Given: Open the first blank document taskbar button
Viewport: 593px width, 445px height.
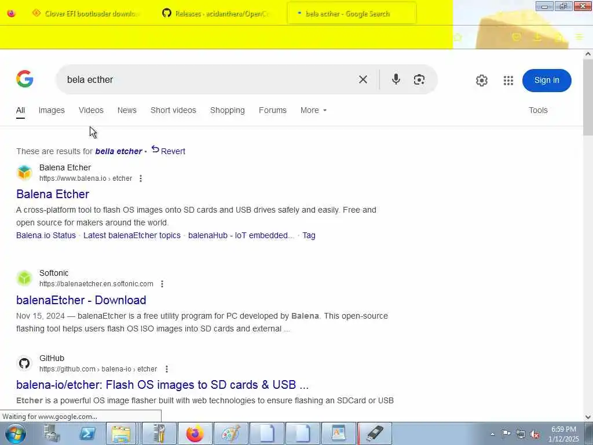Looking at the screenshot, I should pos(266,433).
